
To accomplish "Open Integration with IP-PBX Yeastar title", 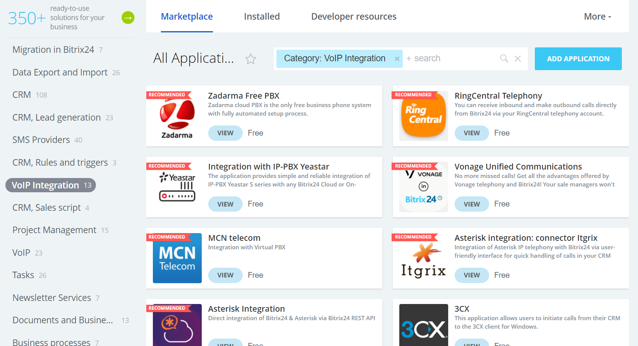I will tap(269, 166).
